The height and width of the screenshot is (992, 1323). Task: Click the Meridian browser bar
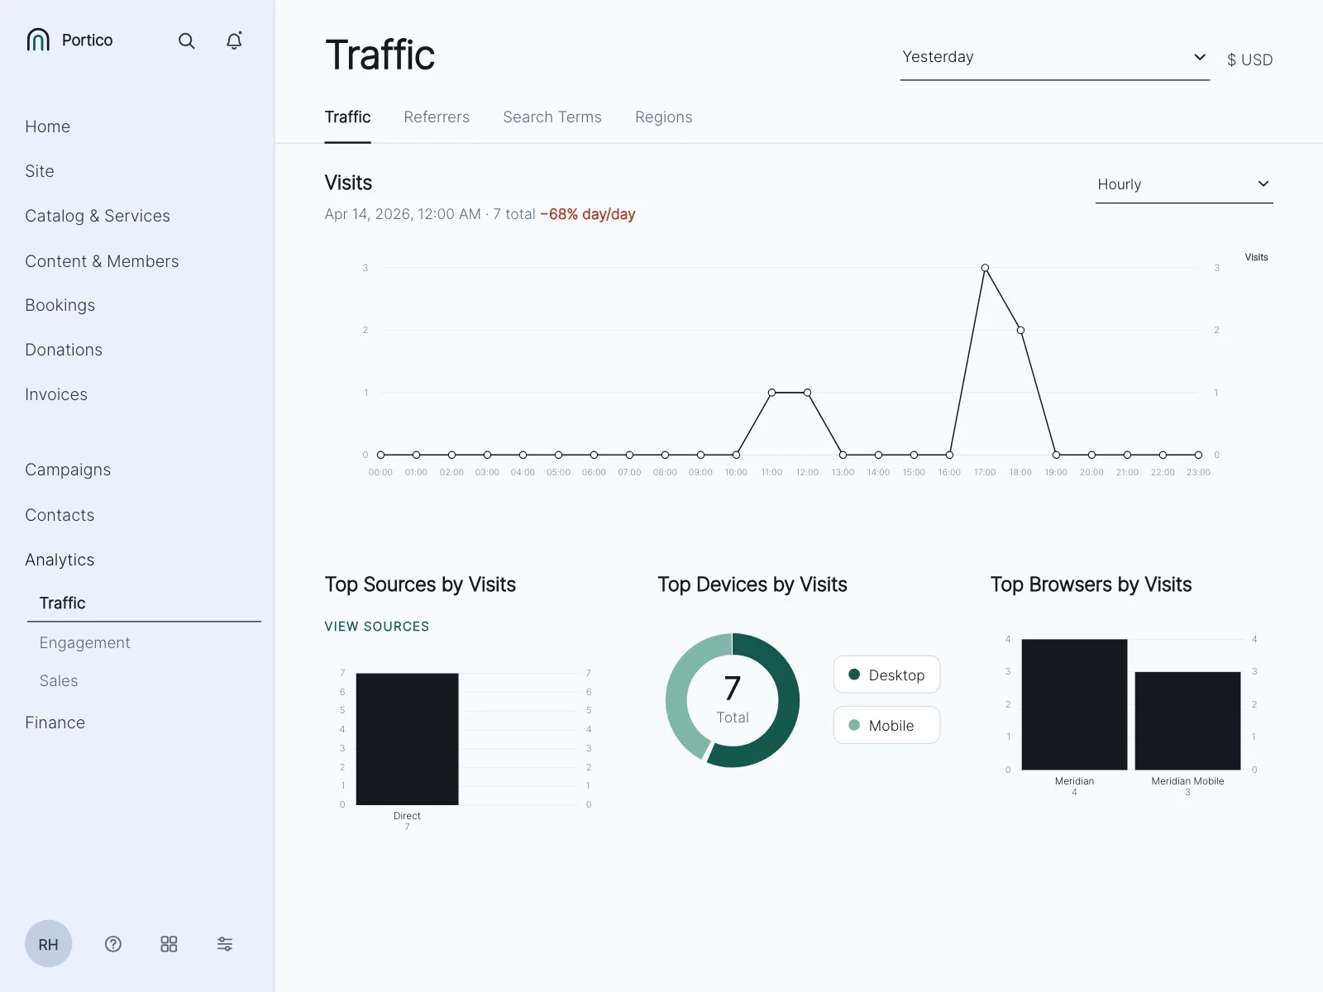tap(1074, 704)
